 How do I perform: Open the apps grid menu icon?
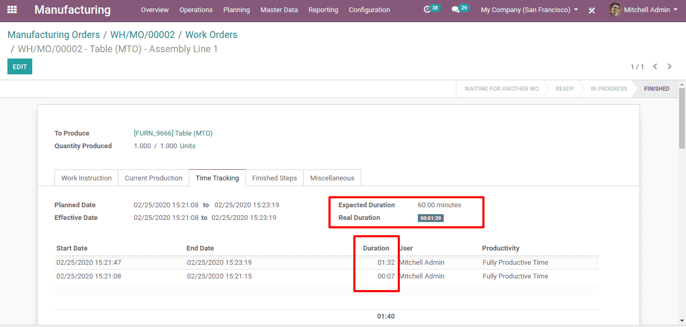coord(12,9)
